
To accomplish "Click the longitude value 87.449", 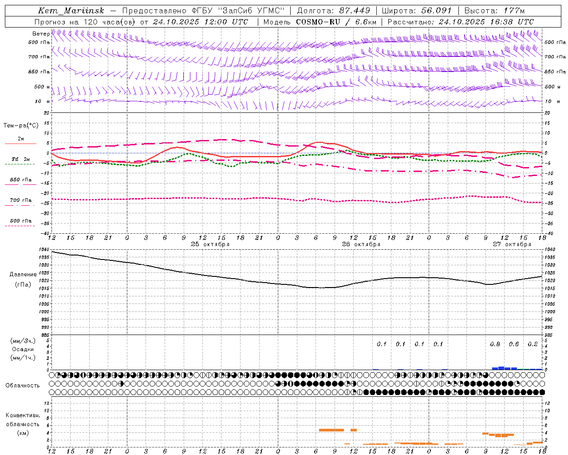I will point(355,11).
